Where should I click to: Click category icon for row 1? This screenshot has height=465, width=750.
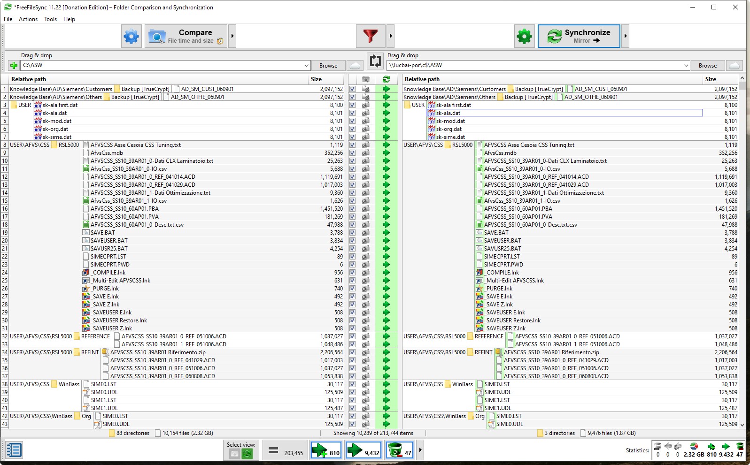[366, 89]
